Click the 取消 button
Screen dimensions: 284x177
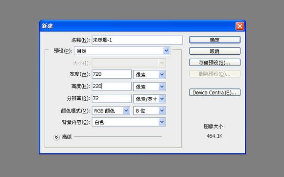tap(215, 51)
